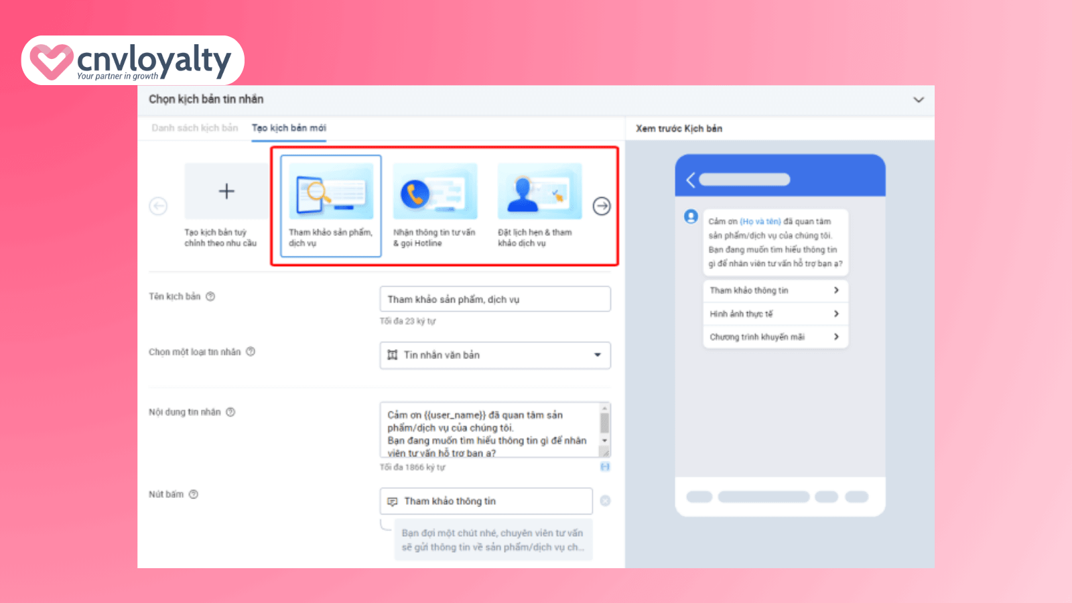Select the Tham khảo sản phẩm template thumbnail
The width and height of the screenshot is (1072, 603).
point(331,192)
